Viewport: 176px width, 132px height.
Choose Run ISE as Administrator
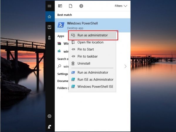point(92,80)
